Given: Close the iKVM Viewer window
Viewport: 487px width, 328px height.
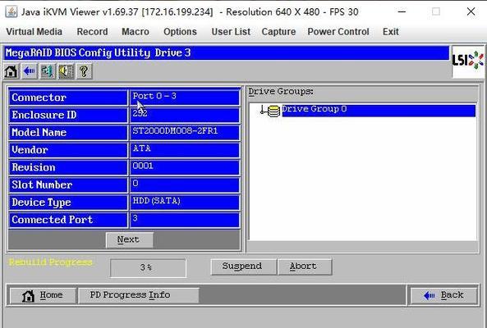Looking at the screenshot, I should [x=471, y=11].
